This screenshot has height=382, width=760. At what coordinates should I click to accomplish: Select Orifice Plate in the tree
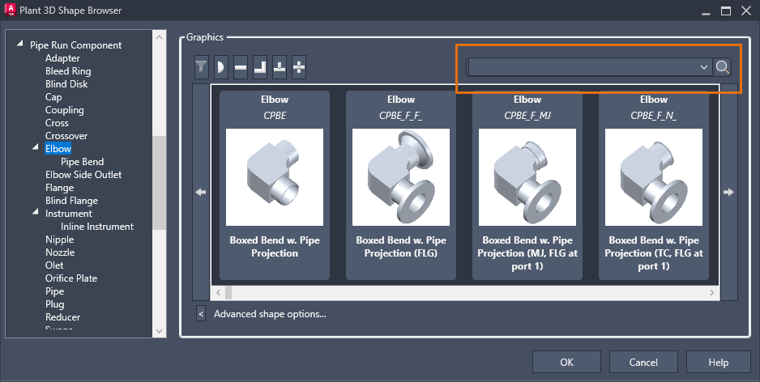71,278
